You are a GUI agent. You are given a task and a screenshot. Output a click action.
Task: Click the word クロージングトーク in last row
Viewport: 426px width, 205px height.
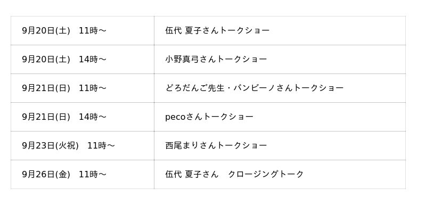tap(266, 174)
